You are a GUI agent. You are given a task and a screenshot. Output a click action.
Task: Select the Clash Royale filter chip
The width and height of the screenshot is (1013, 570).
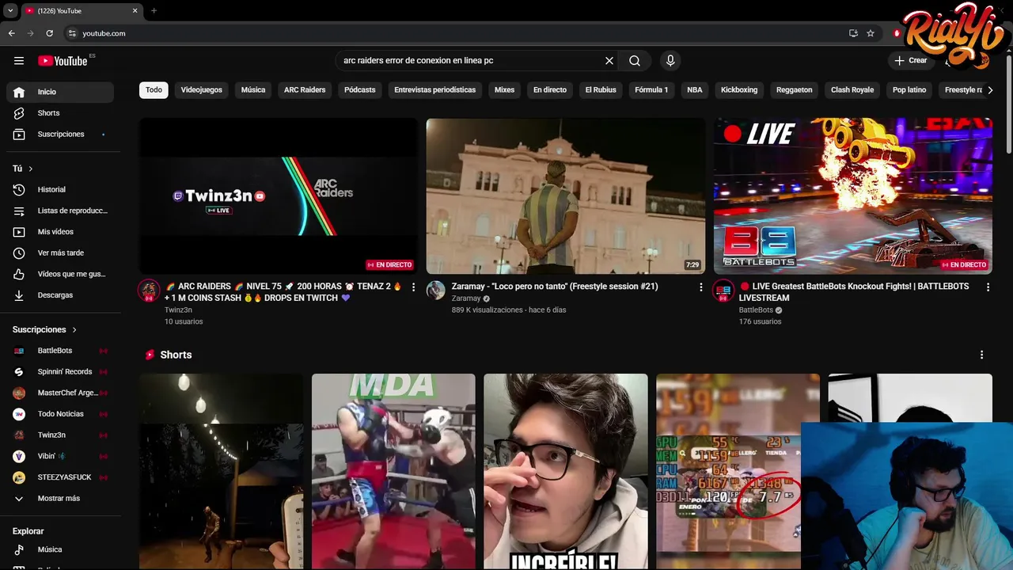point(852,90)
